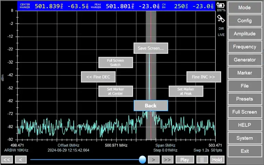Open the Marker menu
The height and width of the screenshot is (165, 264).
(245, 73)
